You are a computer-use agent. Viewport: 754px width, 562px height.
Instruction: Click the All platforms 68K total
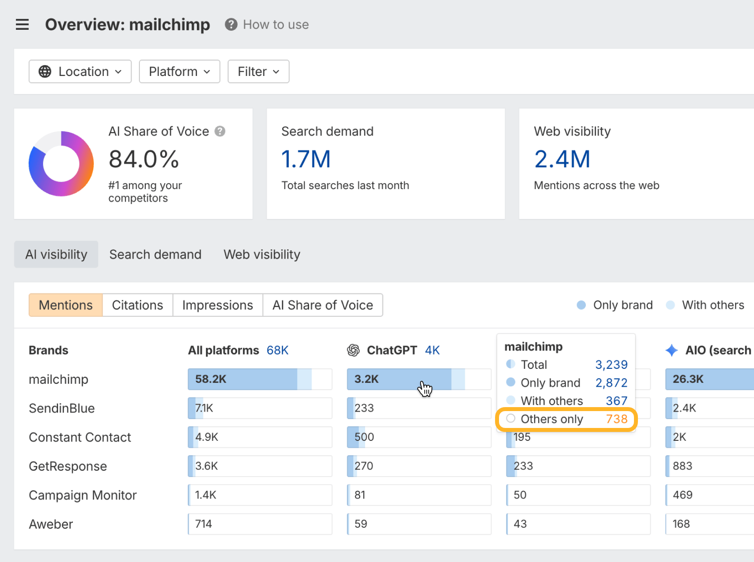277,351
